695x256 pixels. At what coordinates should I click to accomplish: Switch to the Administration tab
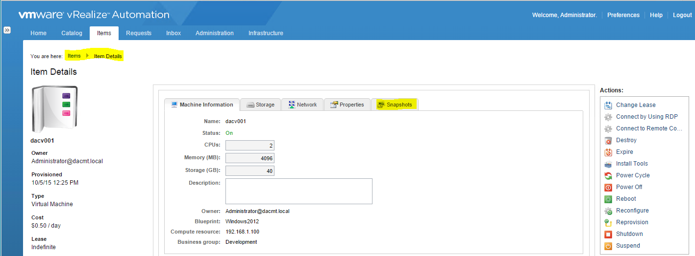point(215,33)
